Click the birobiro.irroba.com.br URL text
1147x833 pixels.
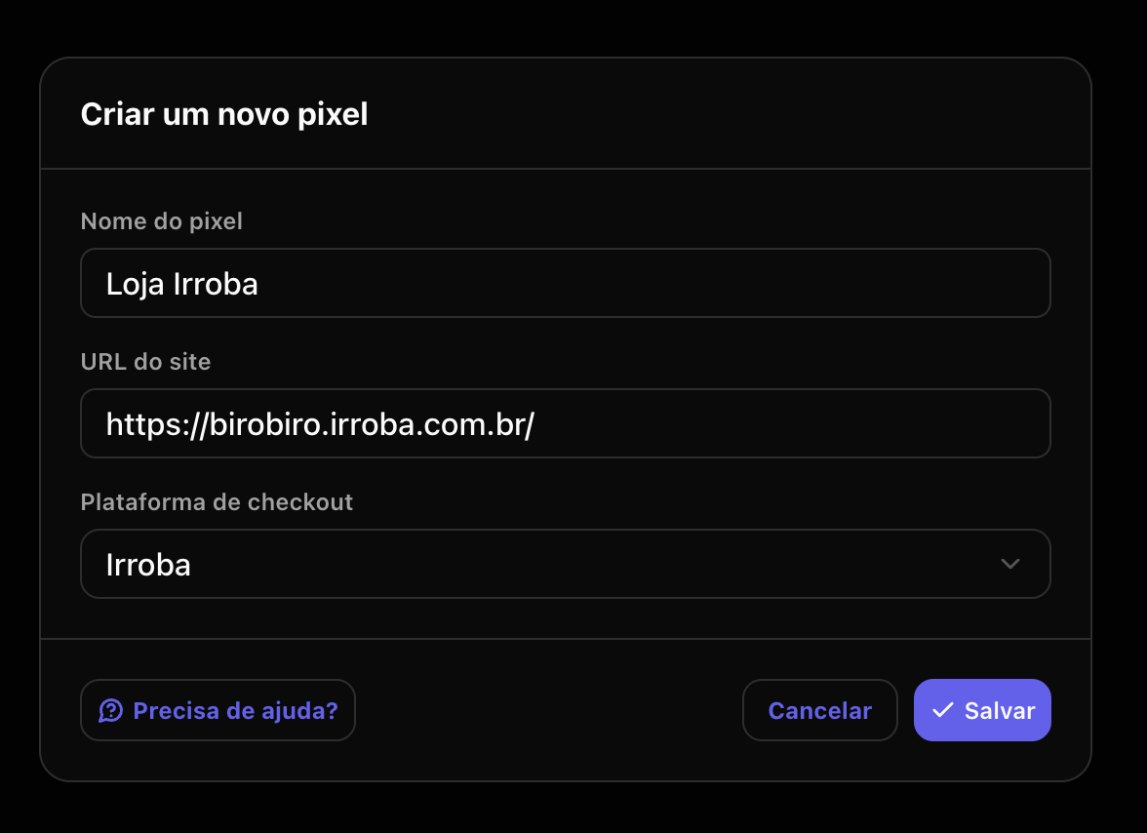coord(320,425)
